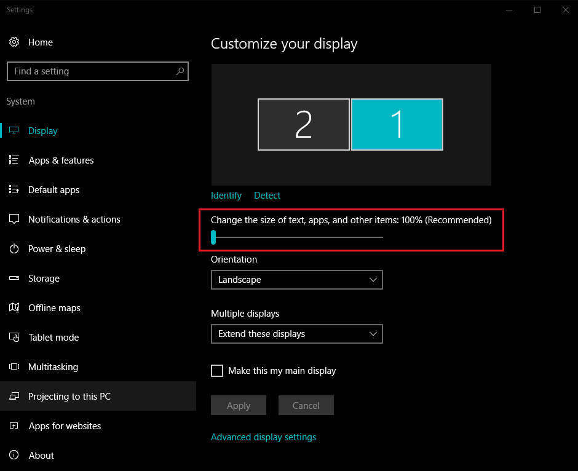The image size is (578, 471).
Task: Select display 1 in the arrangement
Action: 397,124
